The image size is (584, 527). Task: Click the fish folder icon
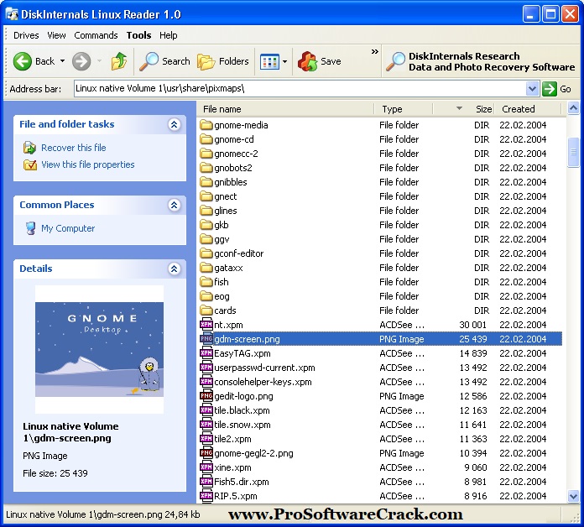(206, 282)
